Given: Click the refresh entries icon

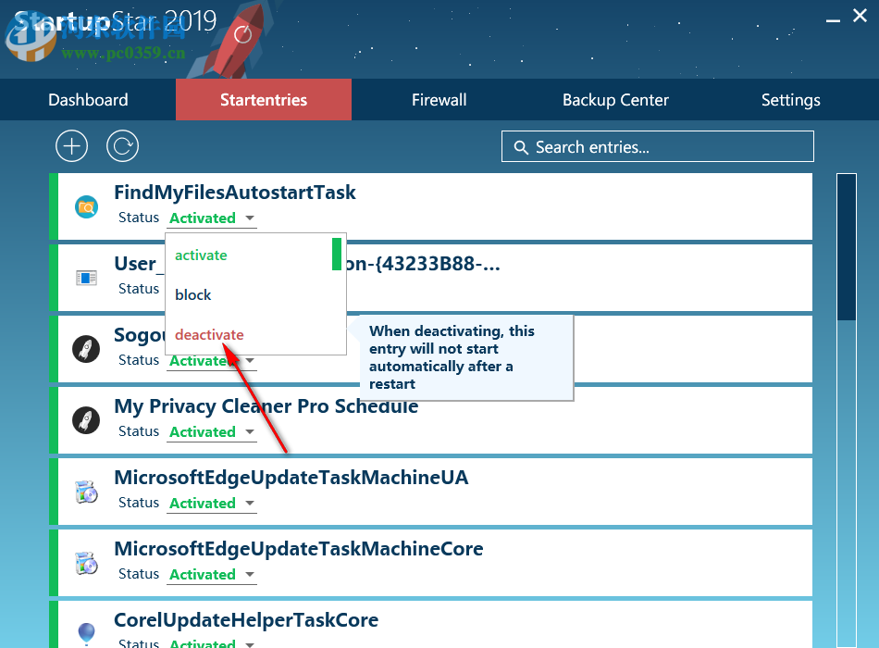Looking at the screenshot, I should coord(122,145).
